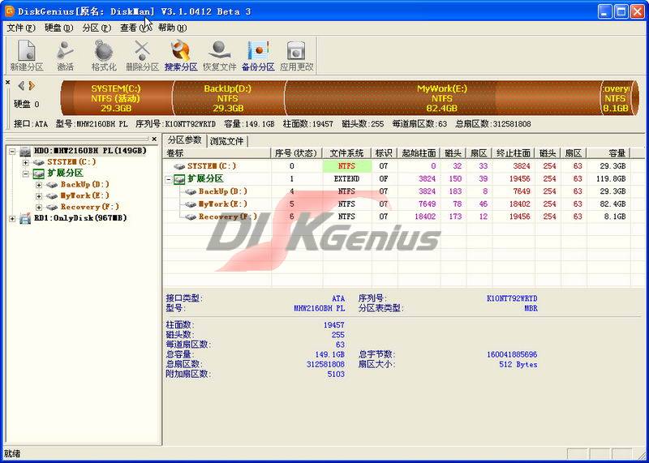Select the Recovery segment at bar end
This screenshot has width=649, height=463.
(x=617, y=98)
